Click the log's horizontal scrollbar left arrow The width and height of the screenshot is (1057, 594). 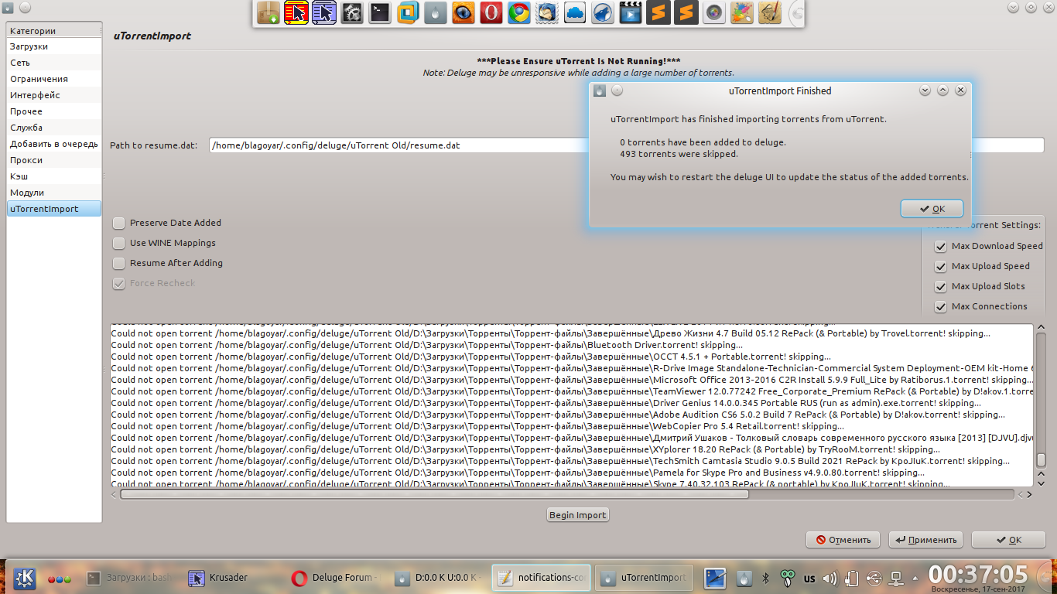115,494
